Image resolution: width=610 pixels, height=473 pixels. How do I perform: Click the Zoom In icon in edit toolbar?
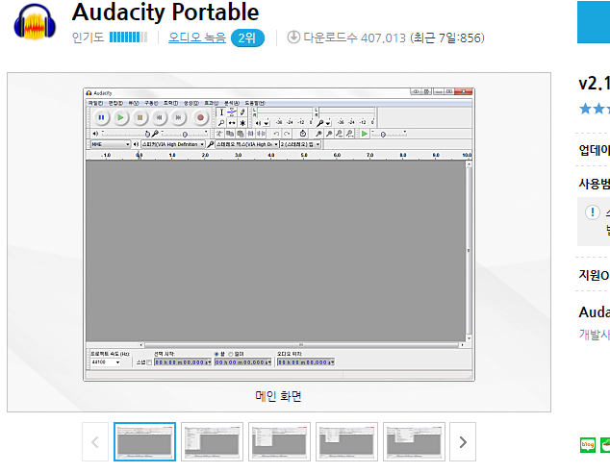click(x=318, y=134)
